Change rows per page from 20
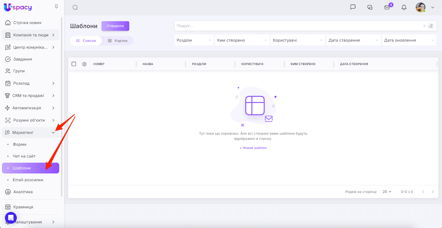The image size is (442, 228). (x=387, y=192)
